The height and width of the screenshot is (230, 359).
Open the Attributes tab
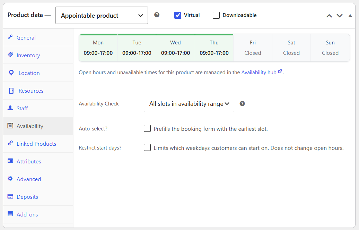(x=38, y=161)
